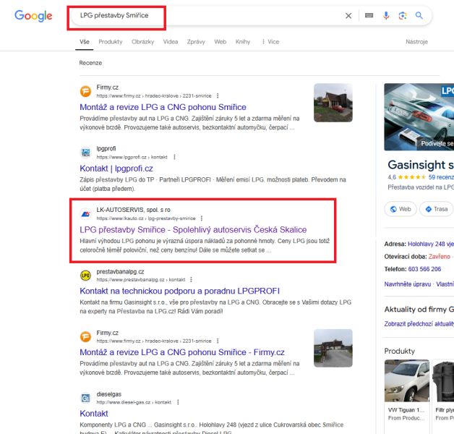
Task: Open more options for prestavbanalpg.cz result
Action: (191, 280)
